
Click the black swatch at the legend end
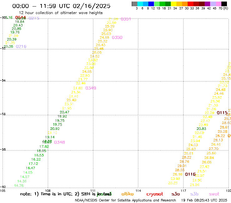[x=224, y=4]
